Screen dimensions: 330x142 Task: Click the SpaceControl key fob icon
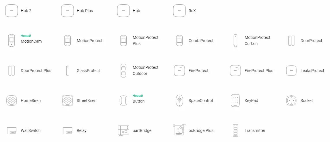pyautogui.click(x=179, y=101)
